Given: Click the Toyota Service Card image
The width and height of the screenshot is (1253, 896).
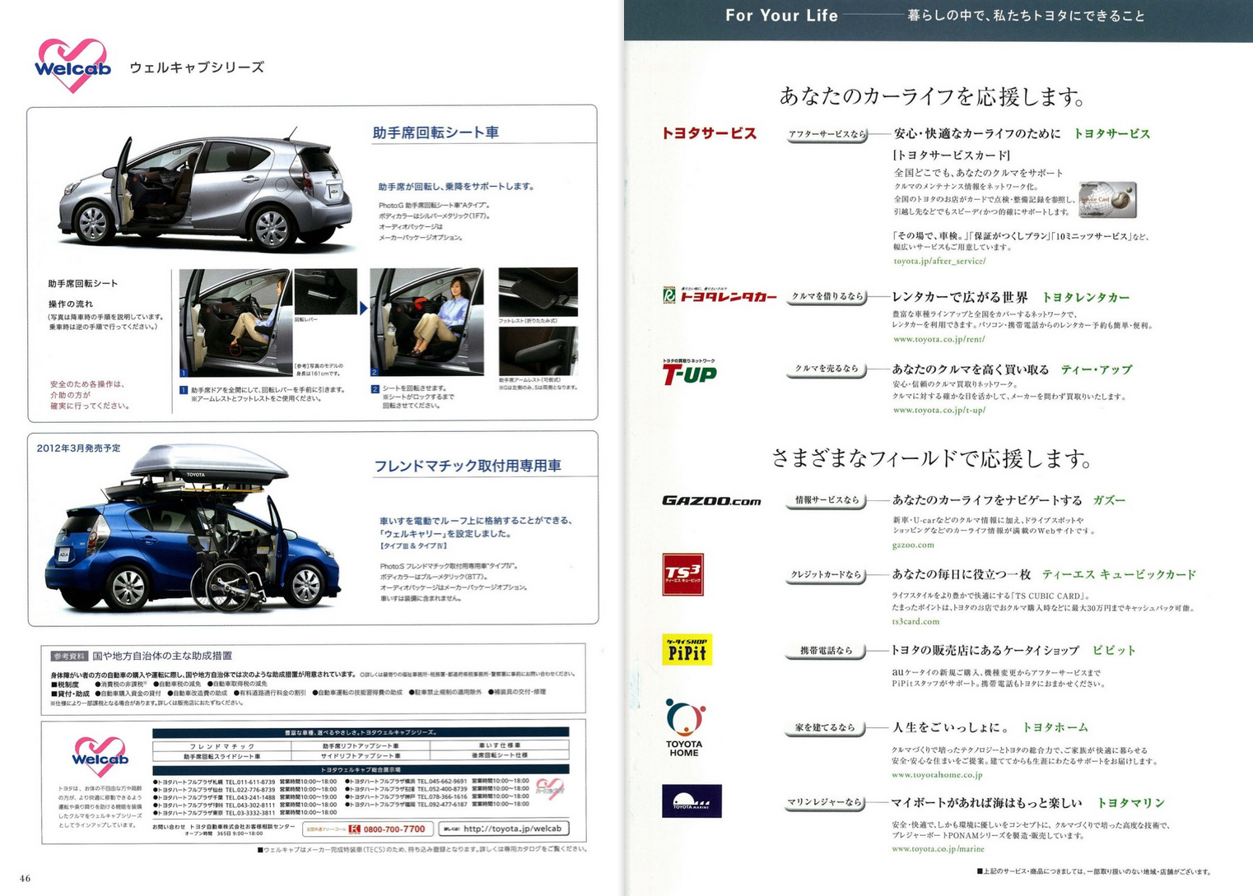Looking at the screenshot, I should coord(1107,200).
